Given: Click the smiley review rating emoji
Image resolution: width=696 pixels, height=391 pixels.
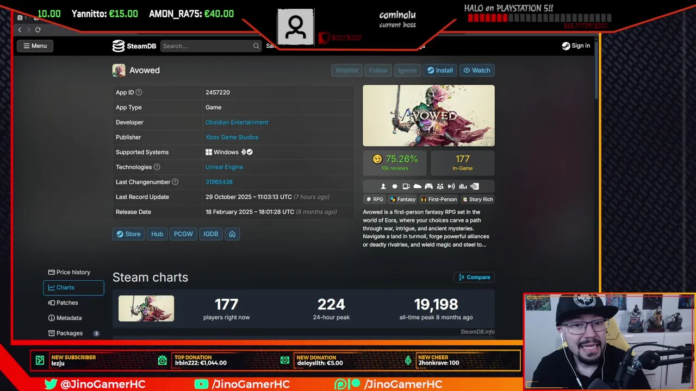Looking at the screenshot, I should (377, 159).
